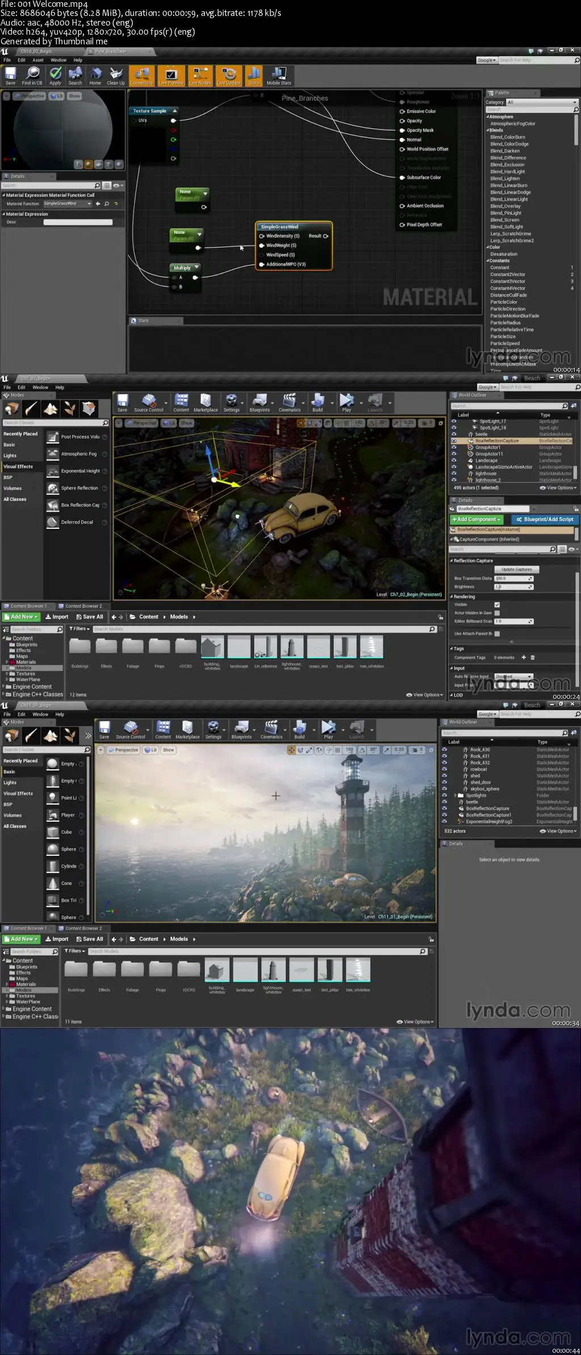Open Add New dropdown in Ch7_02_Begin Content Browser
The width and height of the screenshot is (581, 1355).
click(21, 617)
